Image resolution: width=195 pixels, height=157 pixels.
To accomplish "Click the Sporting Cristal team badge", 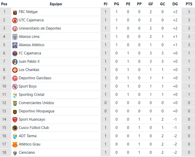I will point(15,95).
